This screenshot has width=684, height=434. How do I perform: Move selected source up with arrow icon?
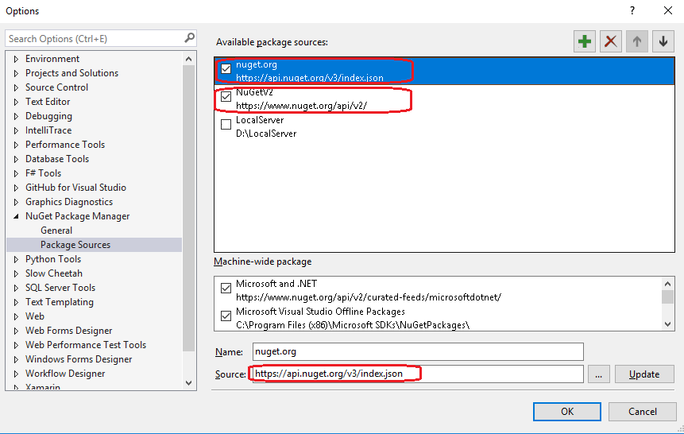636,42
